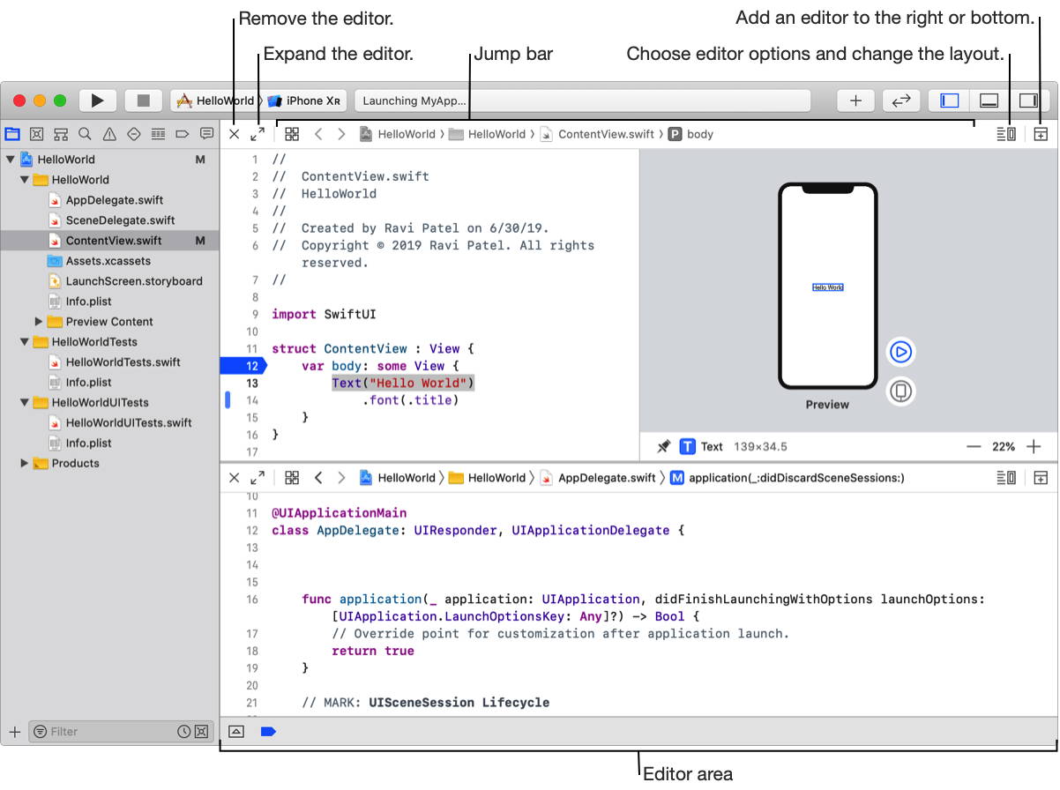Screen dimensions: 1060x790
Task: Open the Report navigator speech bubble
Action: pyautogui.click(x=207, y=134)
